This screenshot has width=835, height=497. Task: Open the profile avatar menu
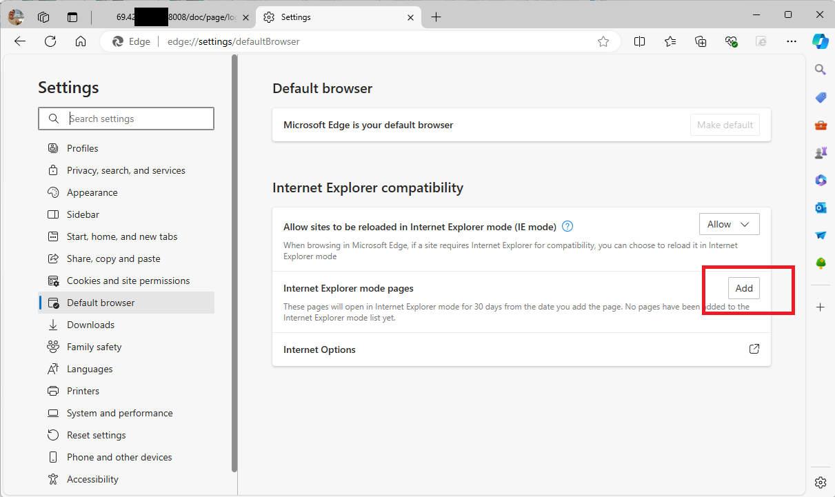click(x=16, y=17)
